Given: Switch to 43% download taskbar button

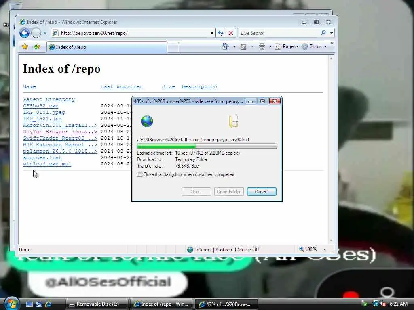Looking at the screenshot, I should [x=226, y=304].
